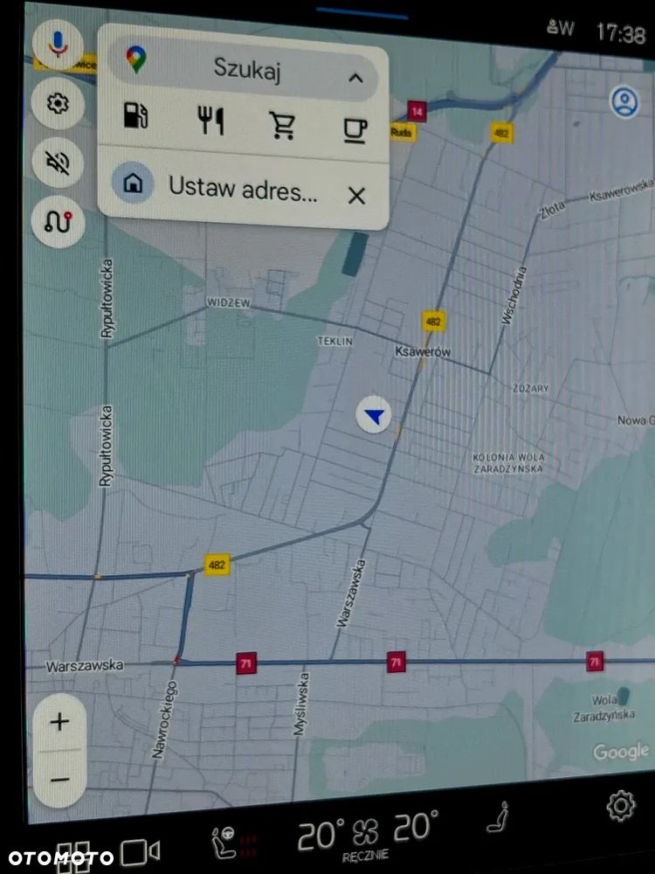The height and width of the screenshot is (874, 655).
Task: Search for gas stations icon
Action: (x=135, y=114)
